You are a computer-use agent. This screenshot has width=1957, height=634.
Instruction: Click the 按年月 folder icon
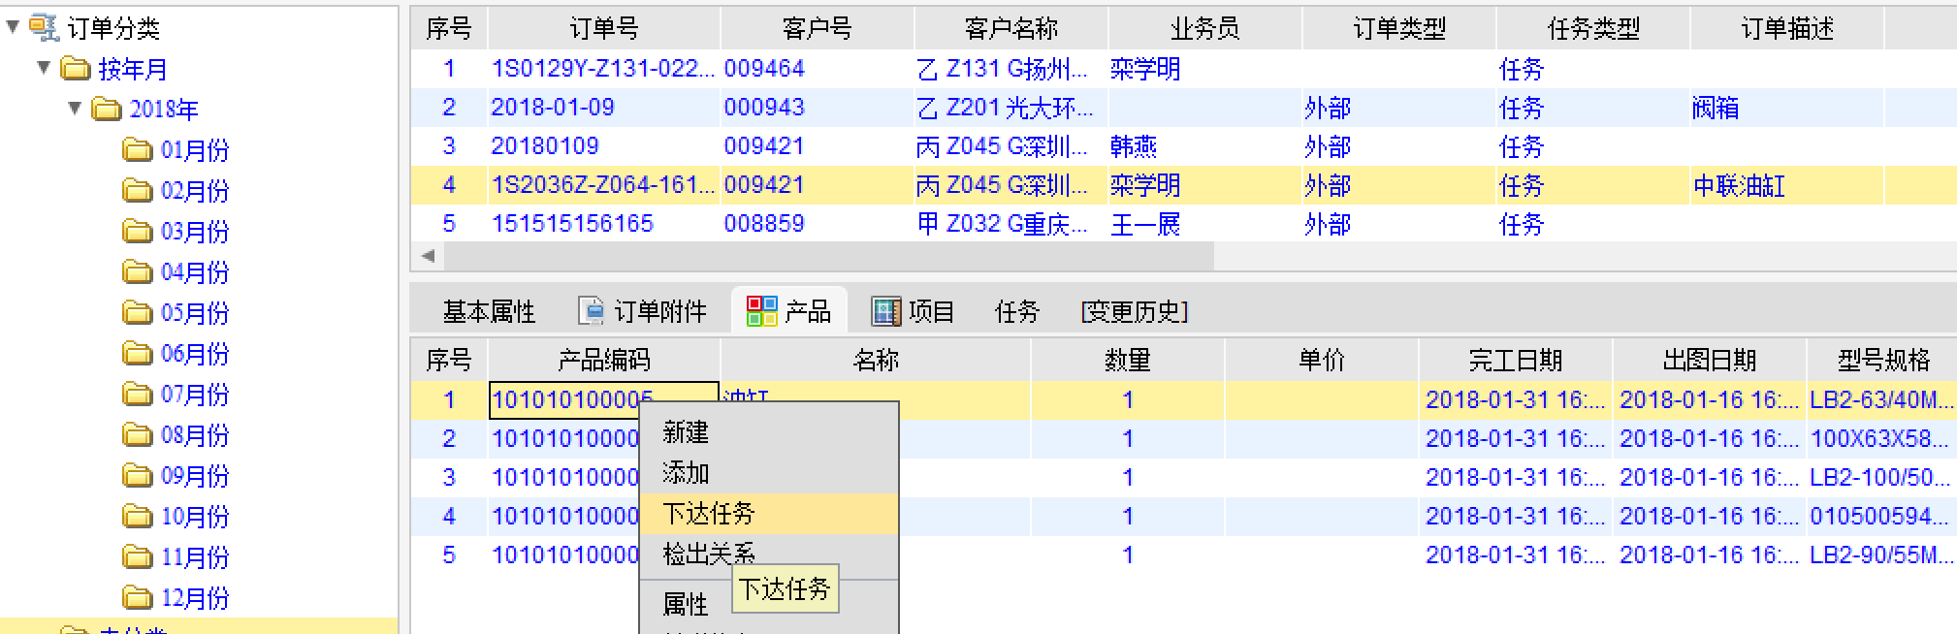76,69
